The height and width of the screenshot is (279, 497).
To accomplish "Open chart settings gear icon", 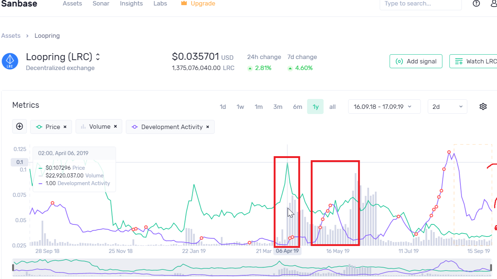I will (483, 107).
